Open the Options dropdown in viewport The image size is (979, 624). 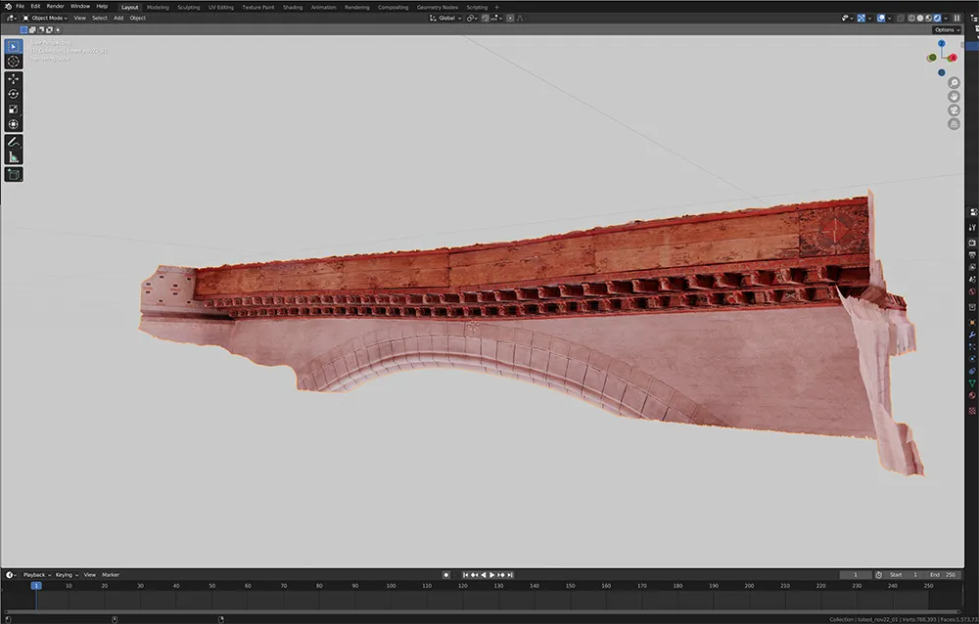click(946, 30)
